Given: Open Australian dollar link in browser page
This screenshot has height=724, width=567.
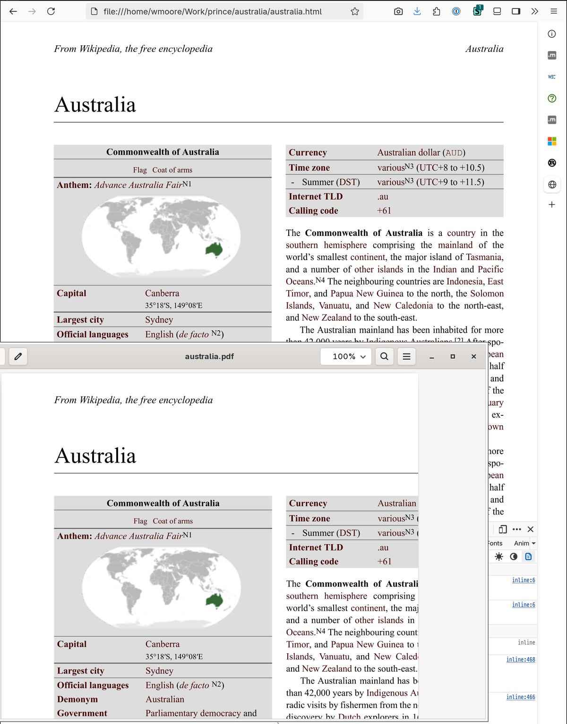Looking at the screenshot, I should click(x=409, y=152).
